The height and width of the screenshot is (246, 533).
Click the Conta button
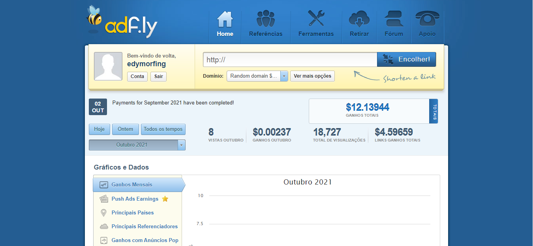pos(137,76)
